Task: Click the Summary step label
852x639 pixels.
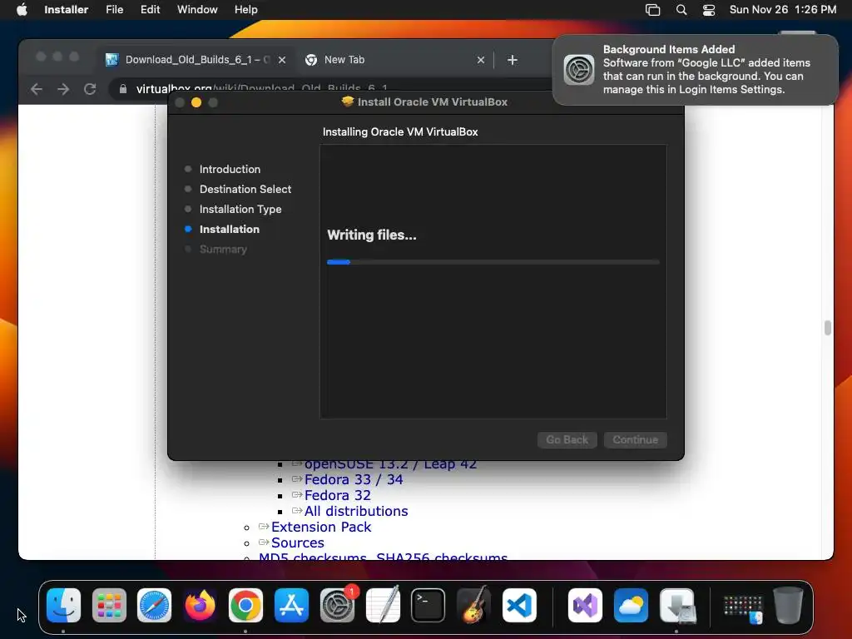Action: tap(223, 250)
